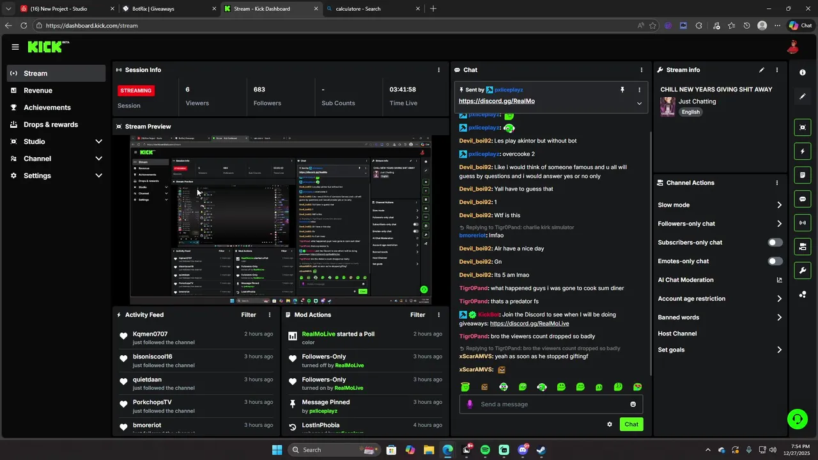Click the notes document icon in right sidebar
Screen dimensions: 818x460
[x=803, y=175]
